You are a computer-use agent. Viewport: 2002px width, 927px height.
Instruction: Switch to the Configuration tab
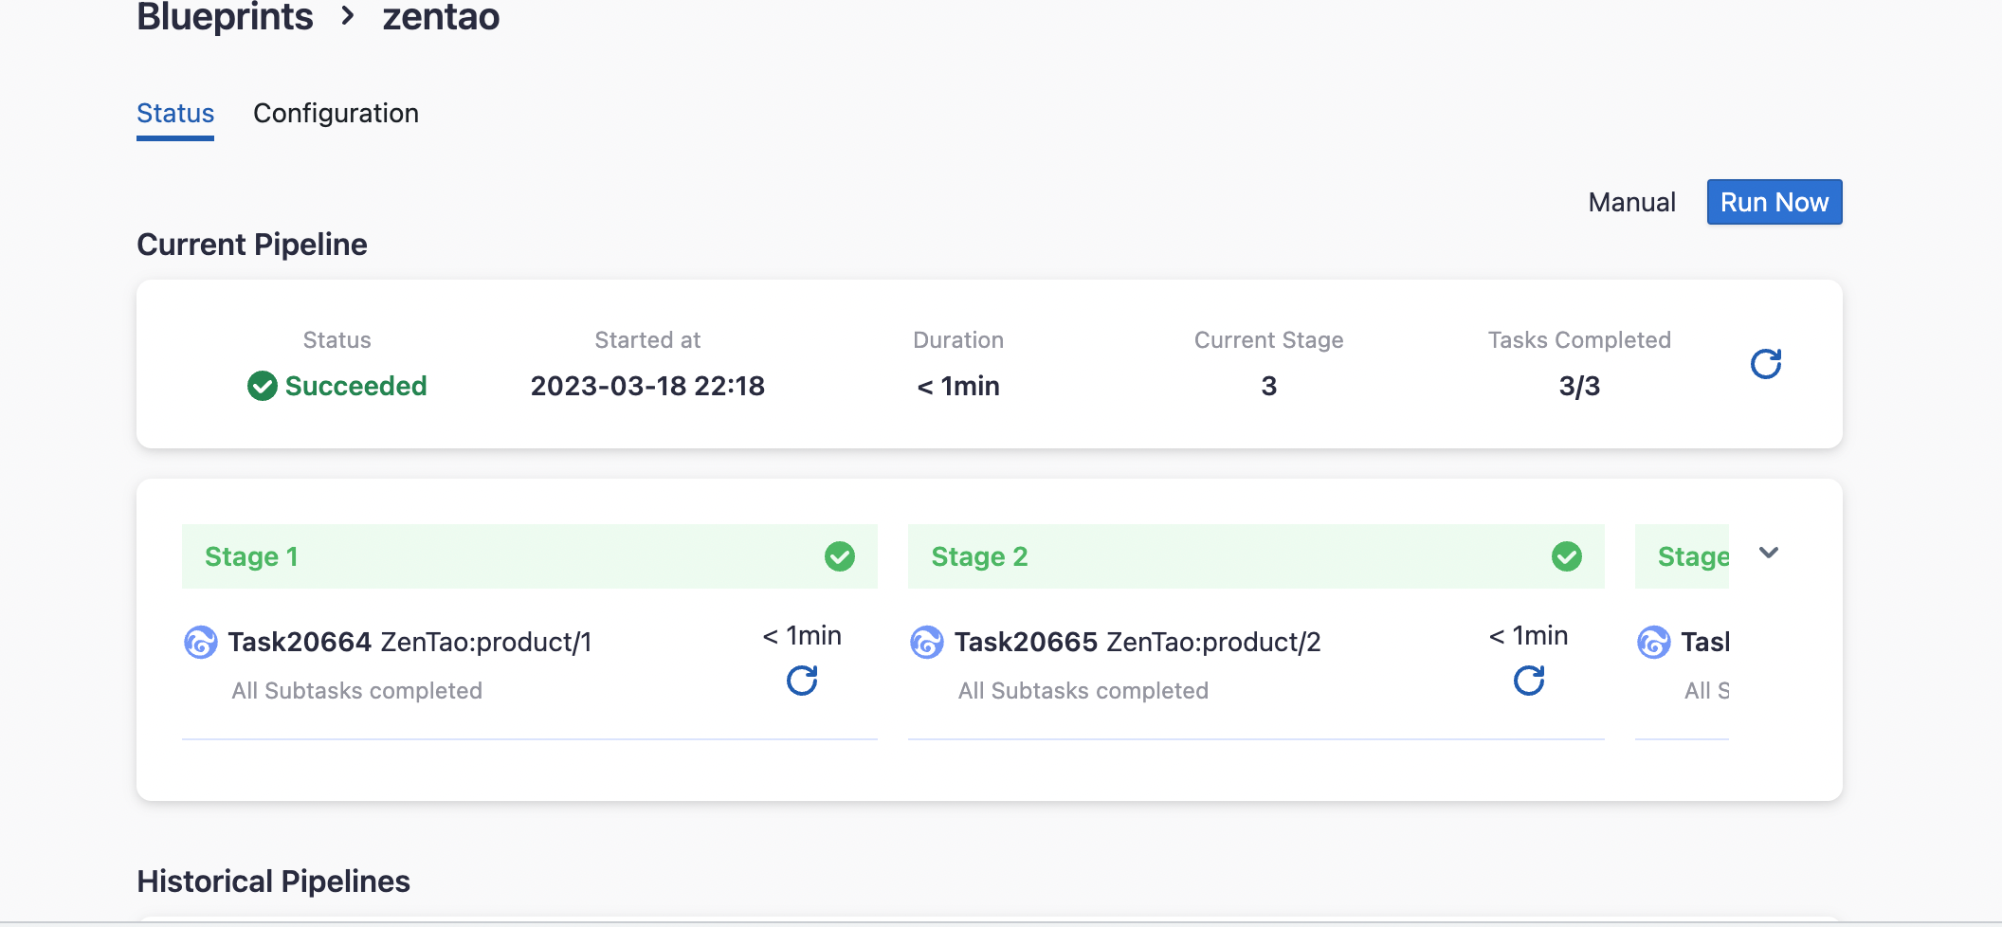[x=336, y=114]
